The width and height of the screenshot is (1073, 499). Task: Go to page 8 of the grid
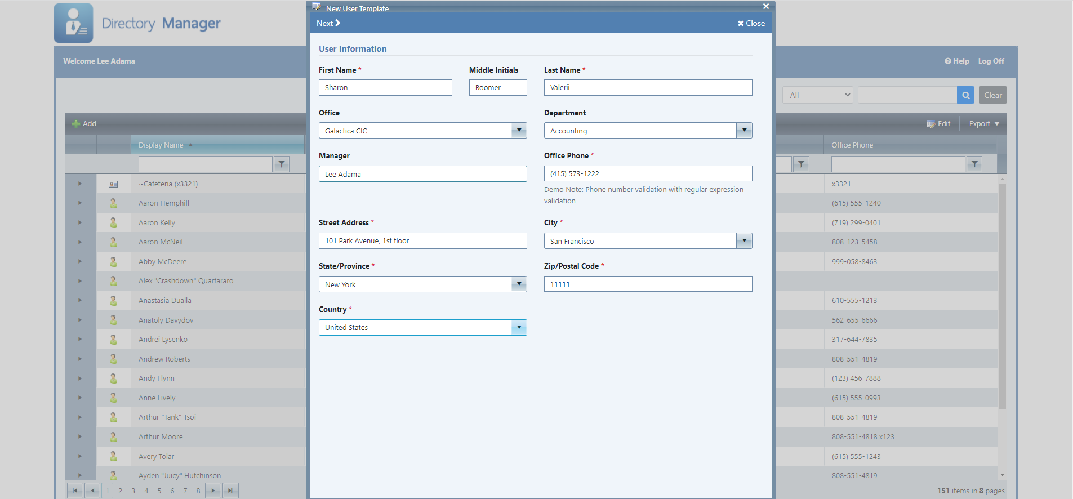pyautogui.click(x=198, y=491)
